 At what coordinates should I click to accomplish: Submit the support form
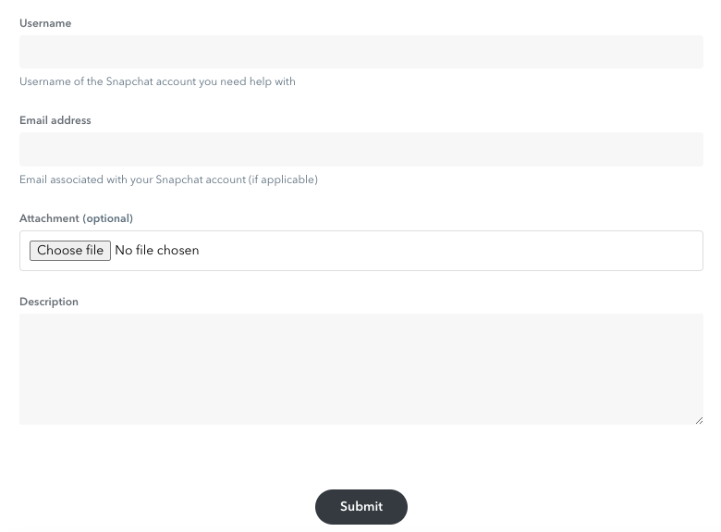tap(360, 506)
